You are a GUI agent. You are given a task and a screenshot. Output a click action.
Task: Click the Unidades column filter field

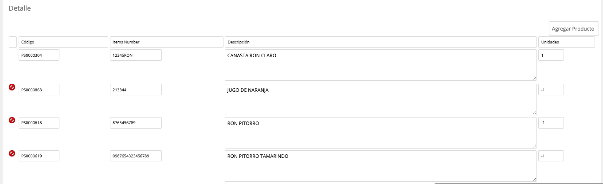point(567,42)
